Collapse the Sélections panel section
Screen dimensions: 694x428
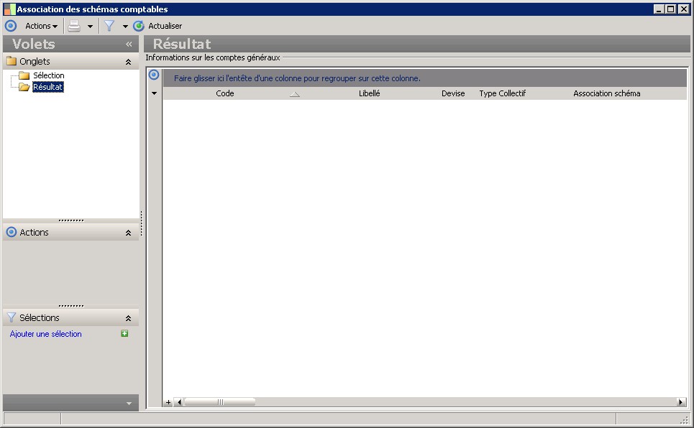point(128,318)
